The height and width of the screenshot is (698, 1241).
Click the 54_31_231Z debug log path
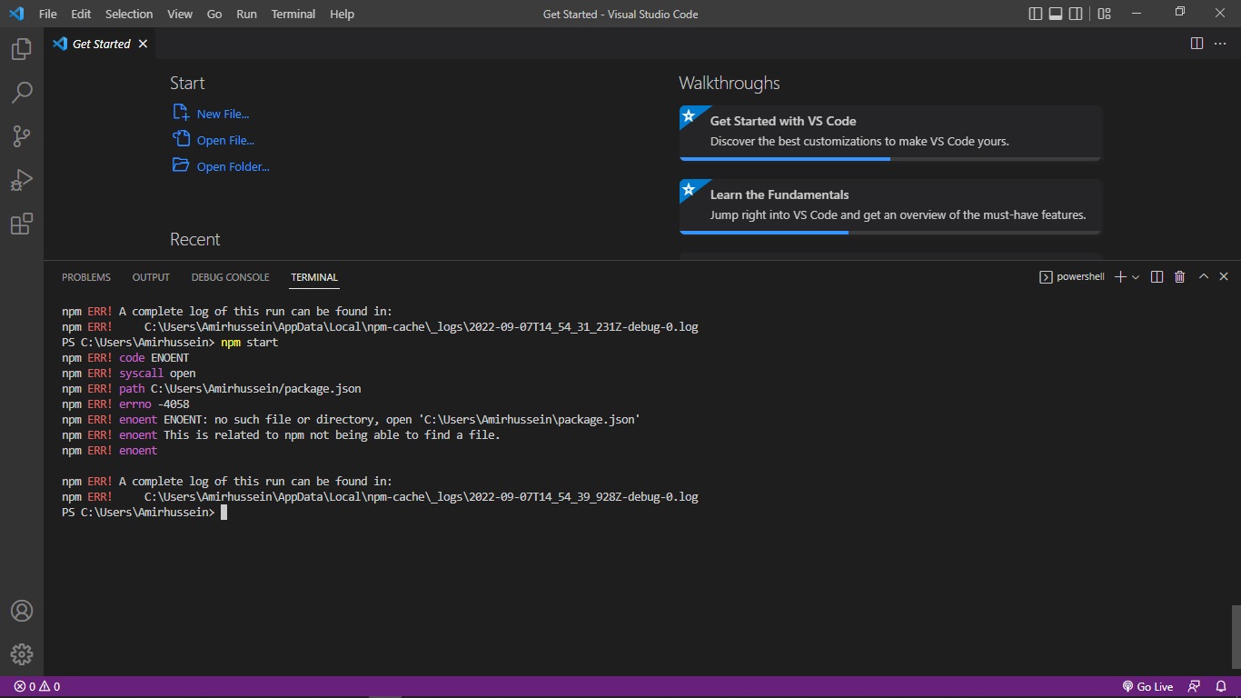[x=421, y=327]
